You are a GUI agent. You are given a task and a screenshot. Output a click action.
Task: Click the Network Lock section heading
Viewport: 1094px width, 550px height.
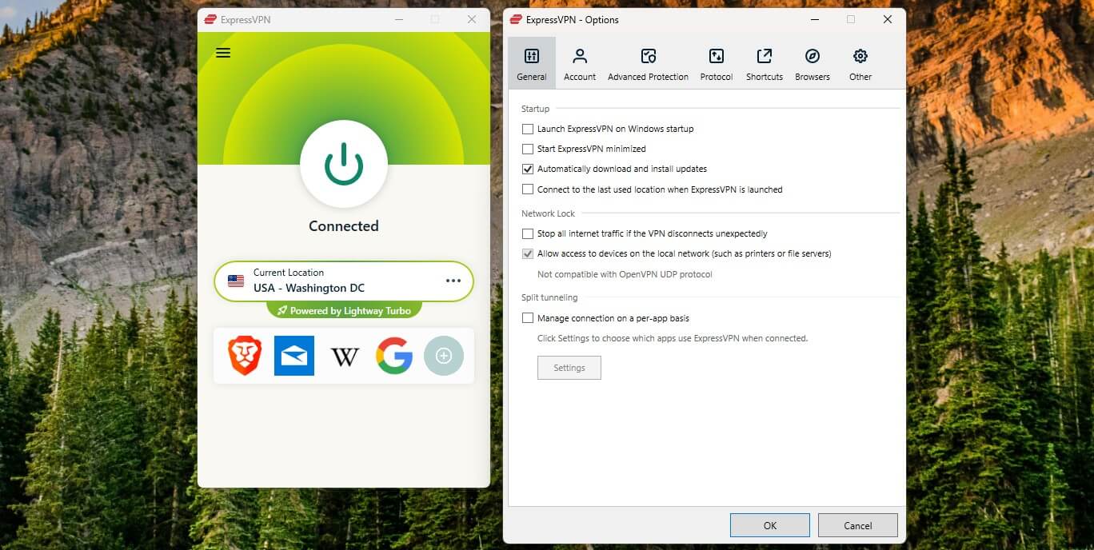548,213
